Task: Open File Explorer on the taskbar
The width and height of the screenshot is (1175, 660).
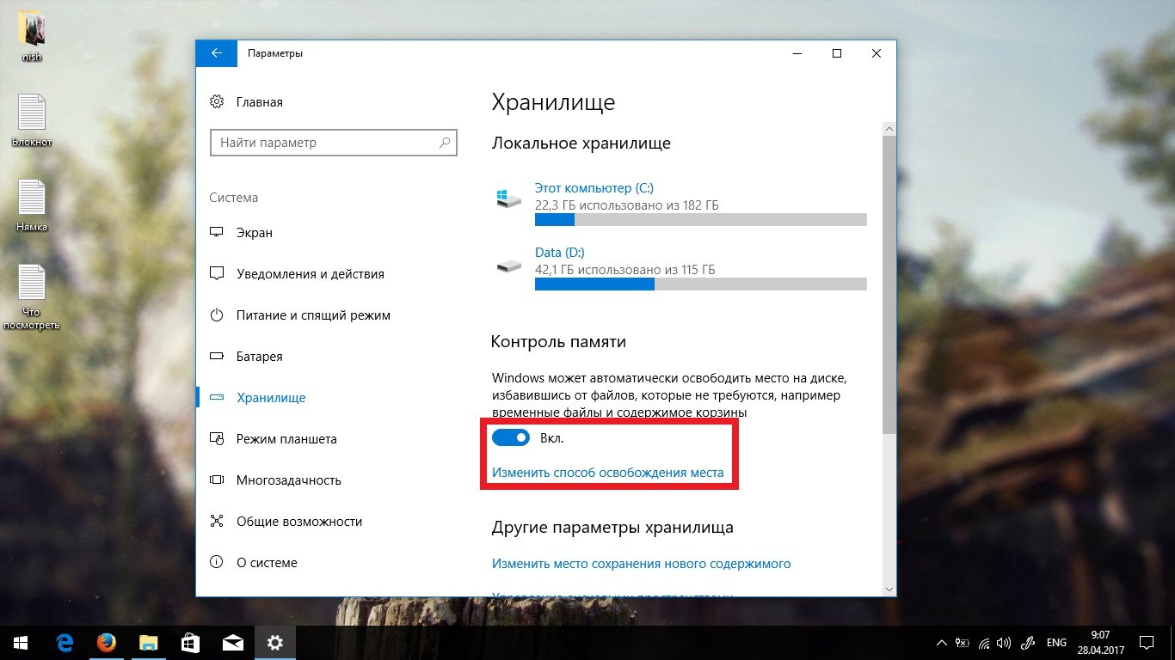Action: pyautogui.click(x=149, y=642)
